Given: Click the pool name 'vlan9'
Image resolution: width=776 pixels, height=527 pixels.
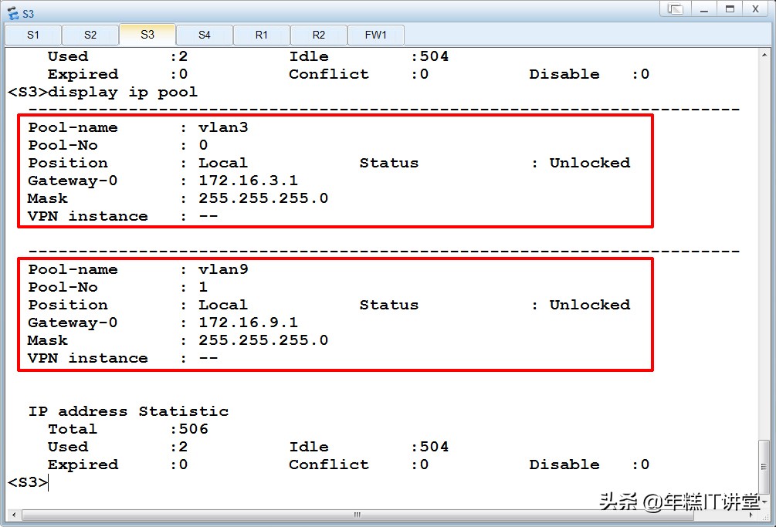Looking at the screenshot, I should [x=223, y=269].
